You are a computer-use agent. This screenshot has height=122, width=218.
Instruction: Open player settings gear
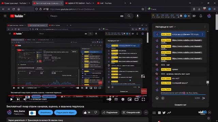(x=123, y=99)
